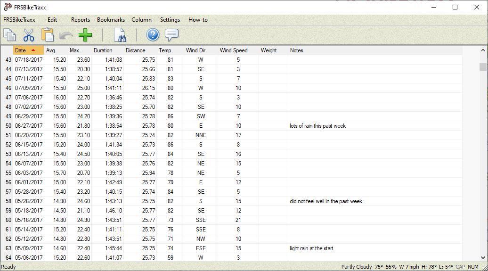
Task: Sort rides by Distance column header
Action: coord(135,50)
